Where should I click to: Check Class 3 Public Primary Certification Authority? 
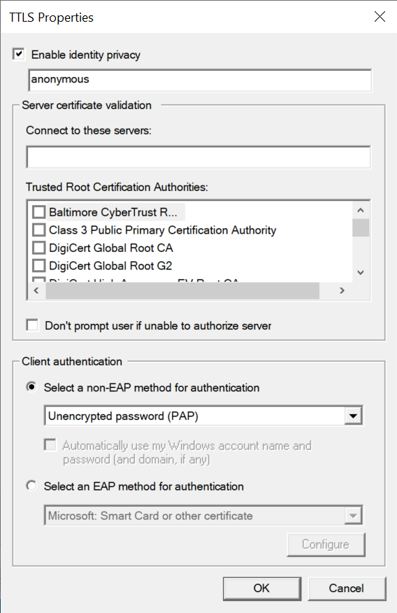coord(38,230)
